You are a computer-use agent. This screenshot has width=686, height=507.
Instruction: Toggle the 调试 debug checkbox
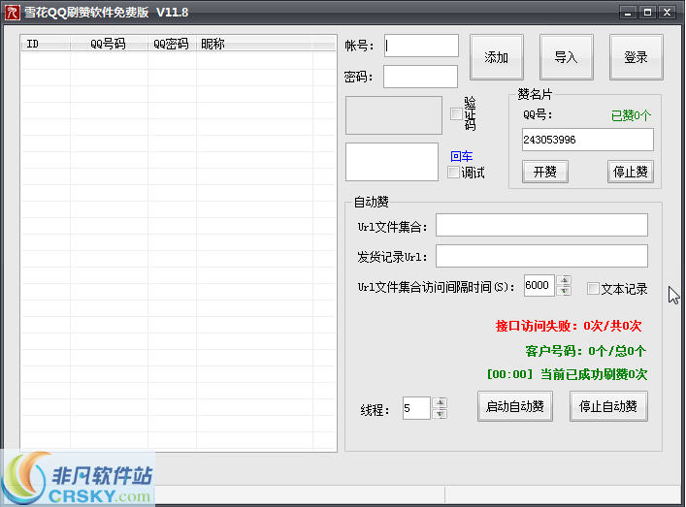453,173
